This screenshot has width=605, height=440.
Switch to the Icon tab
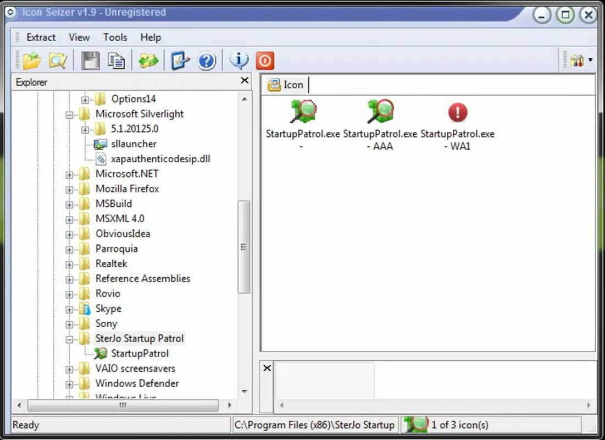286,85
